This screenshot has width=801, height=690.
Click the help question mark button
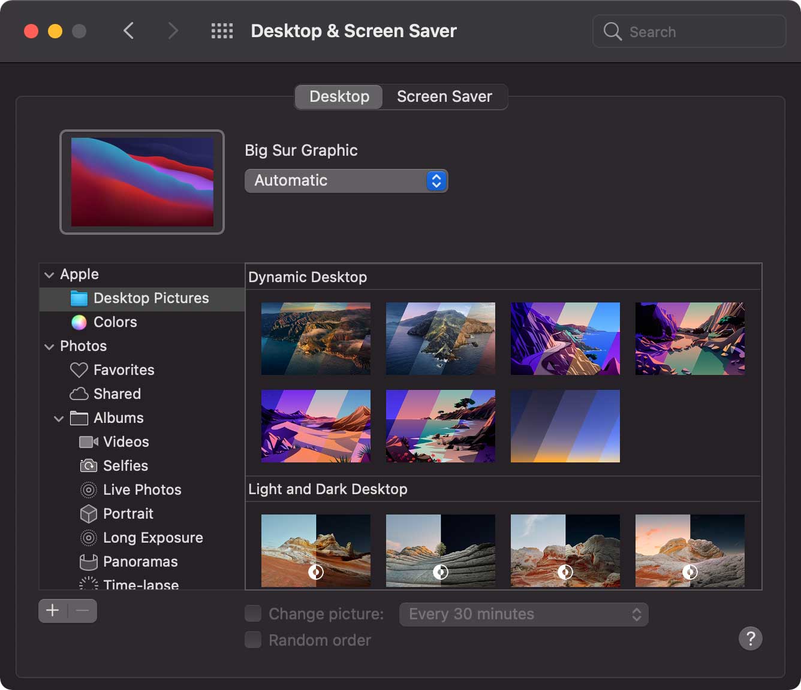[x=750, y=638]
